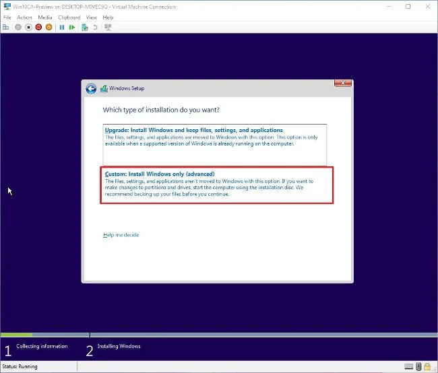Click the greyed Start VM toolbar icon
Screen dimensions: 438x373
18,28
